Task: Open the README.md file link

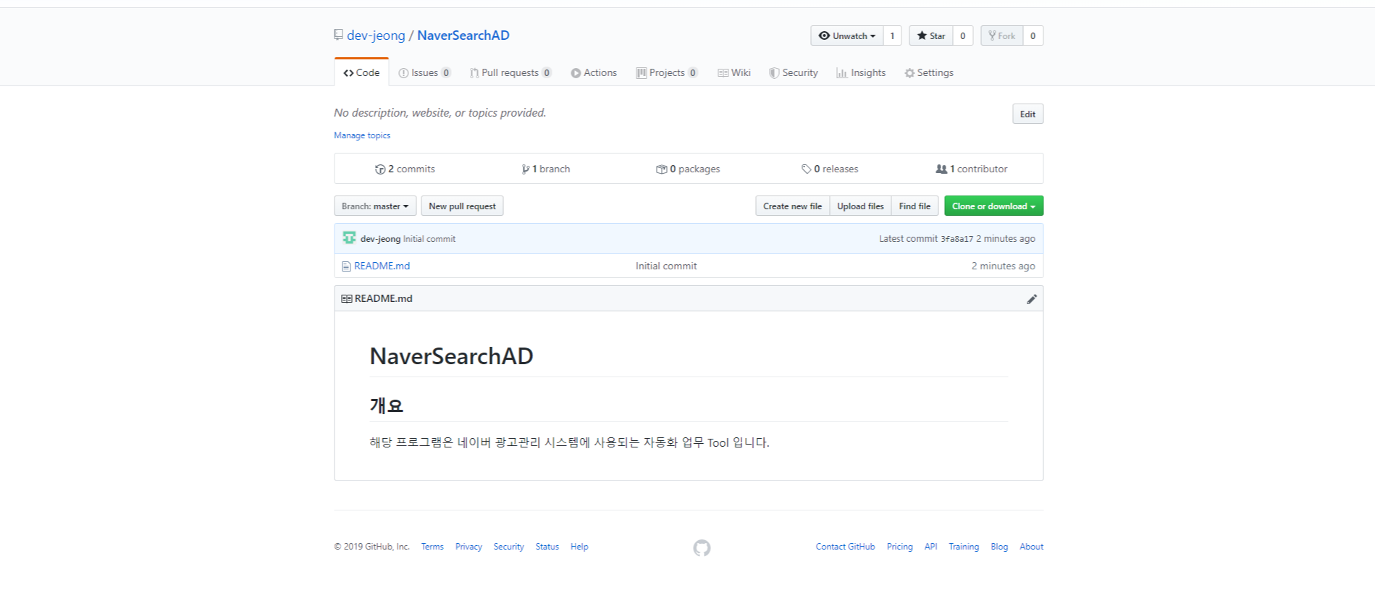Action: (382, 266)
